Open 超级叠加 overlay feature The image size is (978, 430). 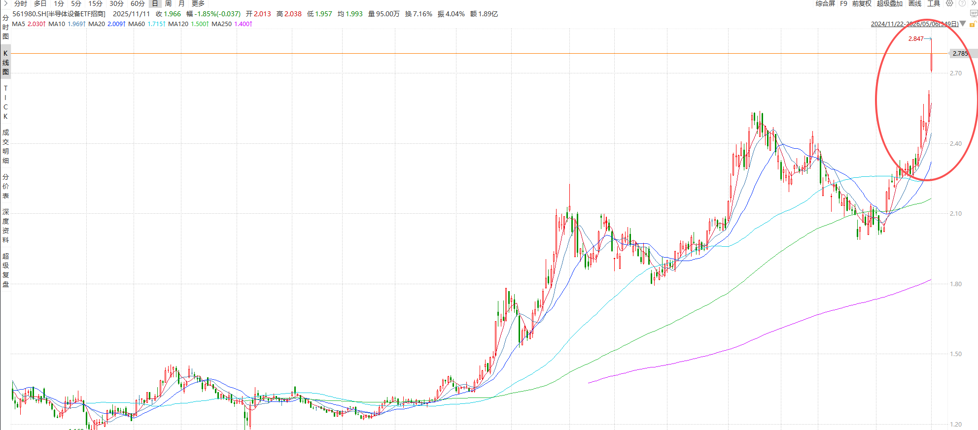[890, 3]
